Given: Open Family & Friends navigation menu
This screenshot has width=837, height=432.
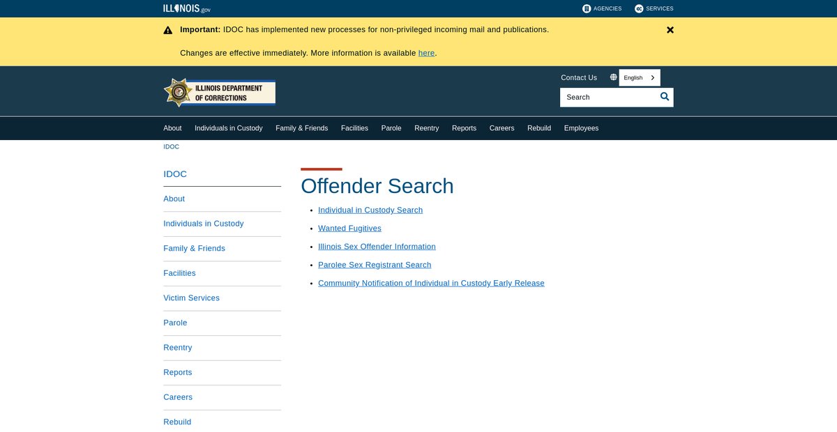Looking at the screenshot, I should click(x=301, y=128).
